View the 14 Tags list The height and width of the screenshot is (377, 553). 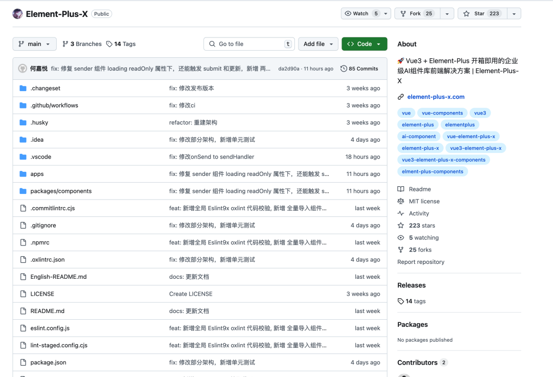pos(121,44)
